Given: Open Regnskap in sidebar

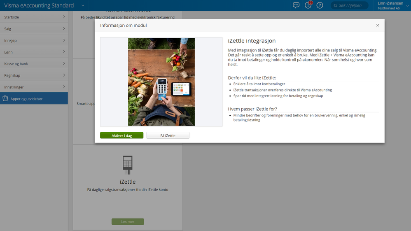Looking at the screenshot, I should (x=34, y=75).
